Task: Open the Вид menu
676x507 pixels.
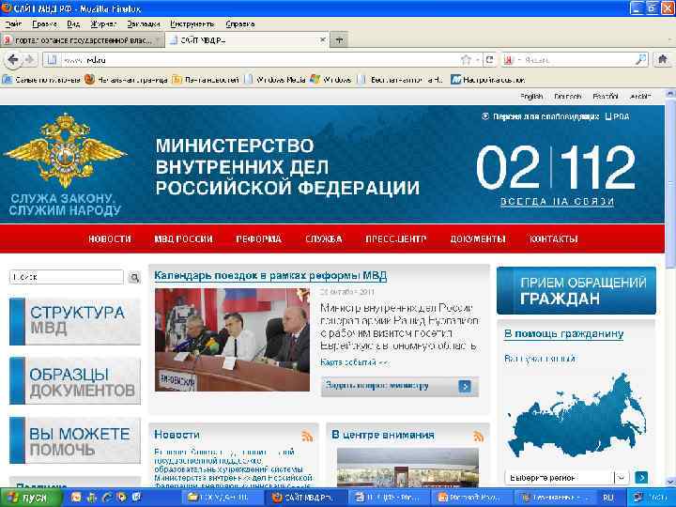Action: click(73, 24)
